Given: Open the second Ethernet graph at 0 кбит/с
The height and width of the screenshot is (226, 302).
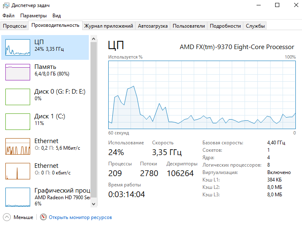Looking at the screenshot, I should (18, 171).
